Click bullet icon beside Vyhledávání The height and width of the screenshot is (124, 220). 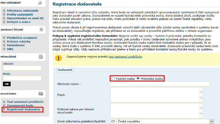[x=4, y=45]
